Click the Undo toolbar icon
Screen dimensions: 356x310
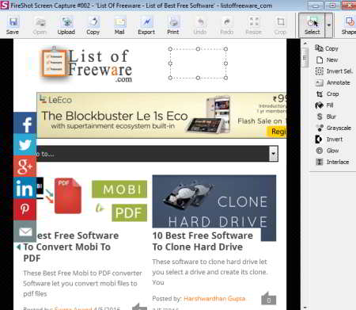[x=200, y=25]
